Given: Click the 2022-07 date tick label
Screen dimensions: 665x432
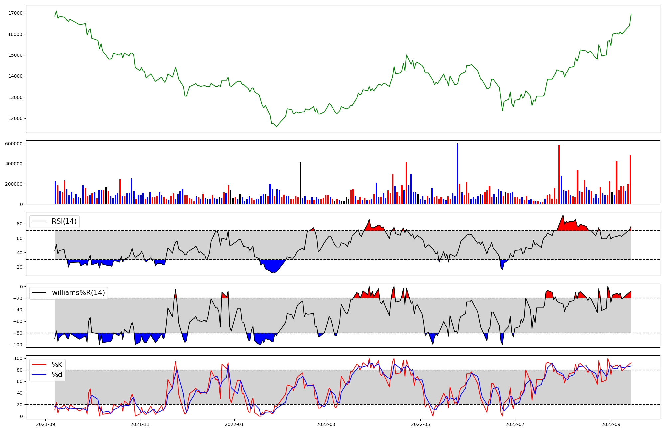Looking at the screenshot, I should [x=515, y=424].
